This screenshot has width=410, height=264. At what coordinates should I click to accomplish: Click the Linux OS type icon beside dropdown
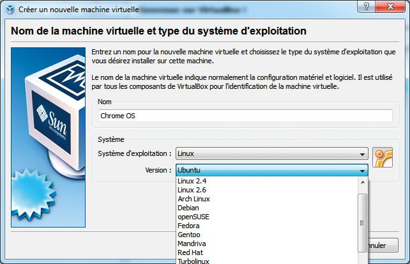pyautogui.click(x=383, y=157)
